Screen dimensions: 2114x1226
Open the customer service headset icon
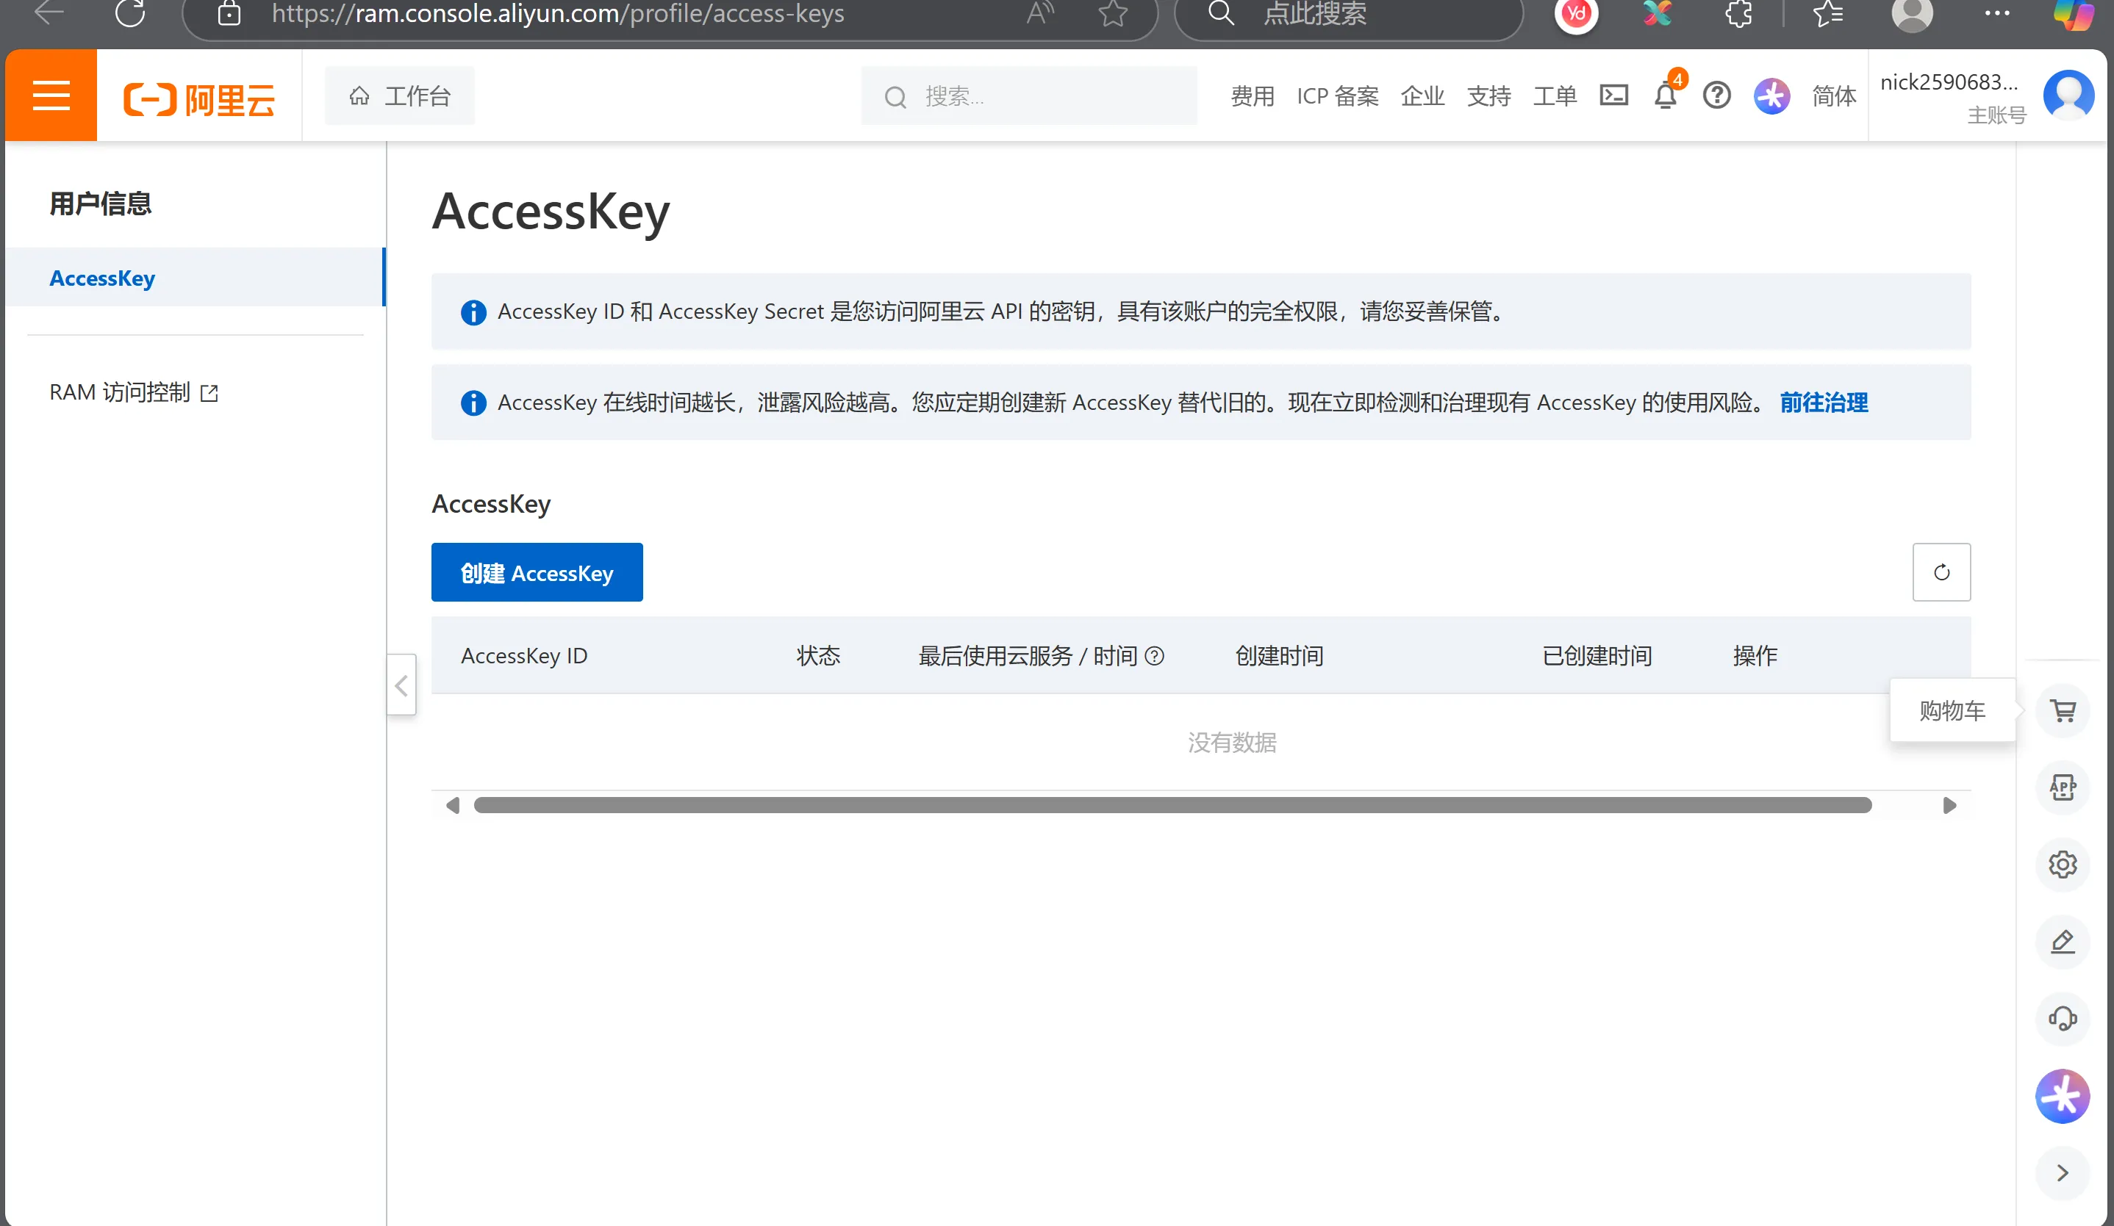pyautogui.click(x=2063, y=1018)
